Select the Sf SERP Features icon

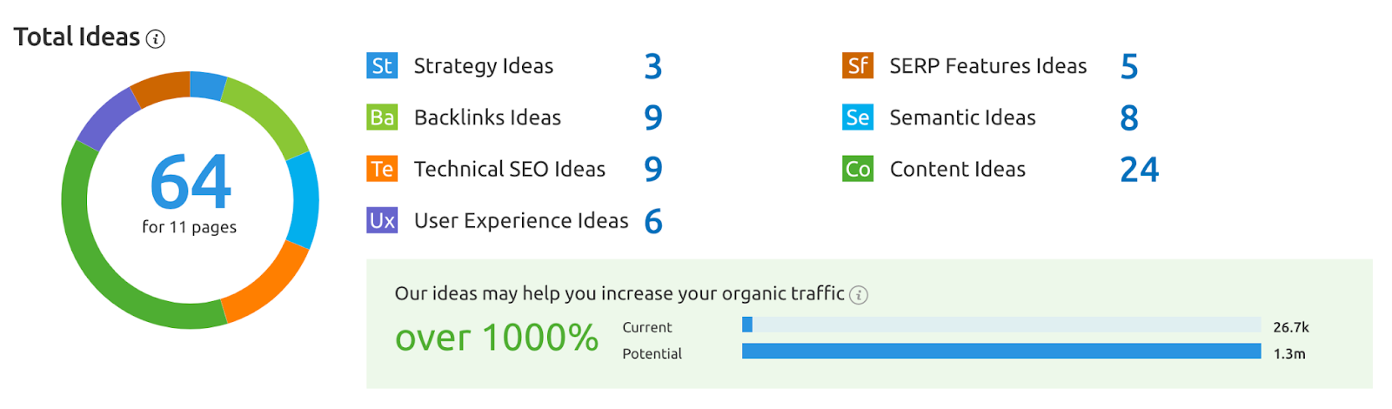[858, 65]
